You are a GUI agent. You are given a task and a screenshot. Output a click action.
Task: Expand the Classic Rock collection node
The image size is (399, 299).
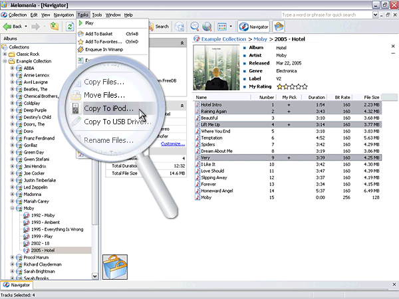(x=5, y=54)
